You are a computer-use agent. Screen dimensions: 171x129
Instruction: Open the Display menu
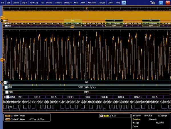pos(49,3)
